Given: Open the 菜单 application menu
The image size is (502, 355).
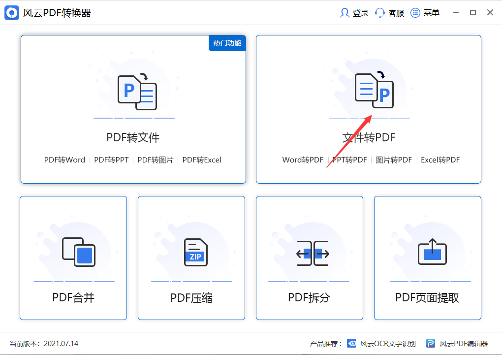Looking at the screenshot, I should 415,12.
